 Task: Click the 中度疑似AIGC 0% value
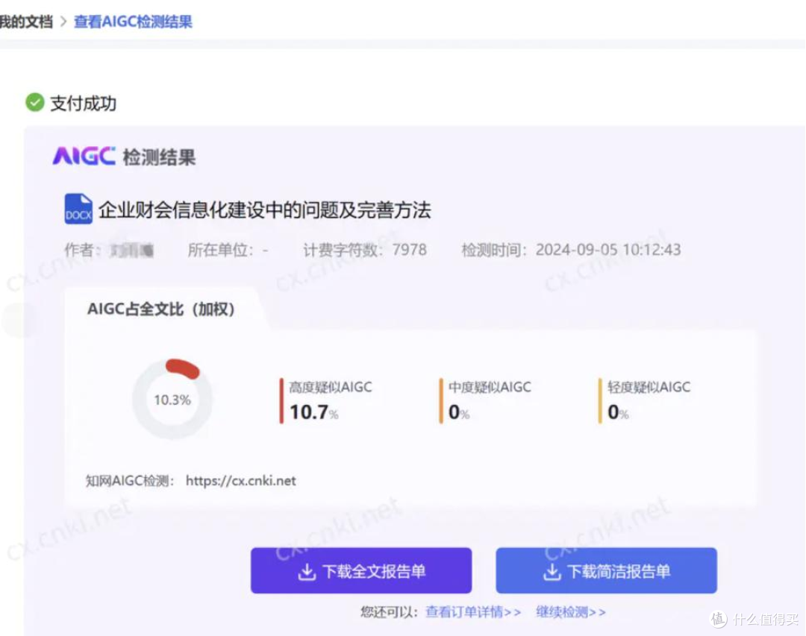tap(458, 412)
